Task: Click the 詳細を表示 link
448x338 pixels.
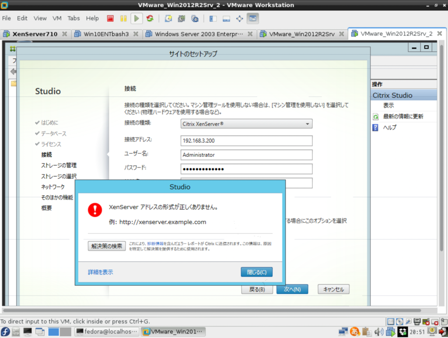Action: pos(100,272)
